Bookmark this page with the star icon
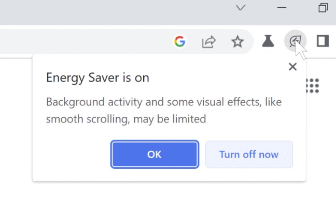This screenshot has width=336, height=204. (x=237, y=41)
